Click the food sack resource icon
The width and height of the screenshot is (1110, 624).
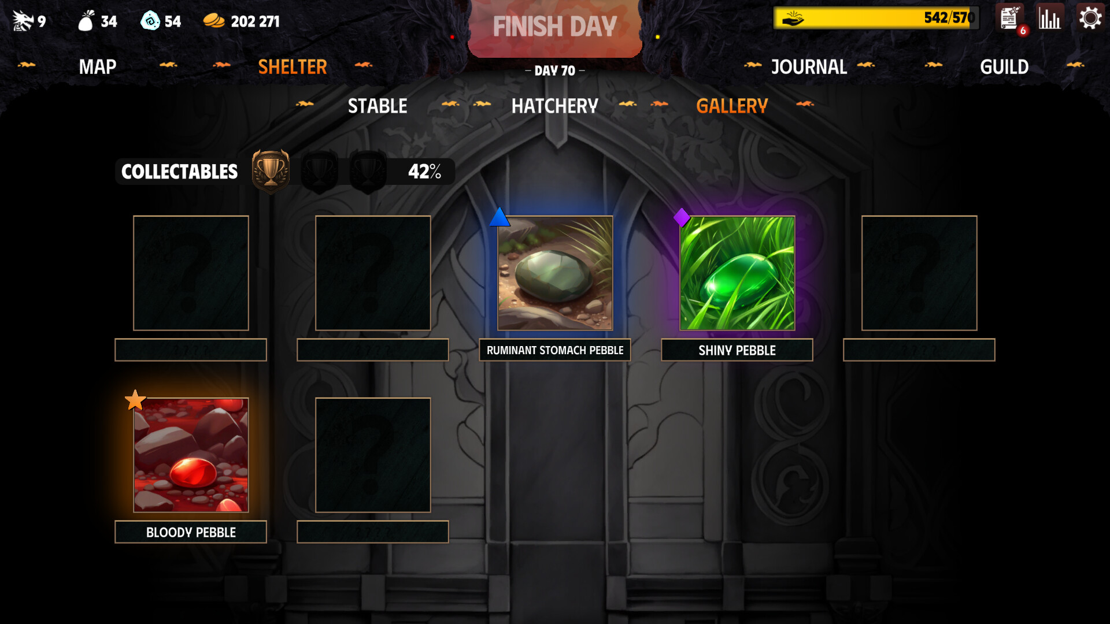point(86,21)
